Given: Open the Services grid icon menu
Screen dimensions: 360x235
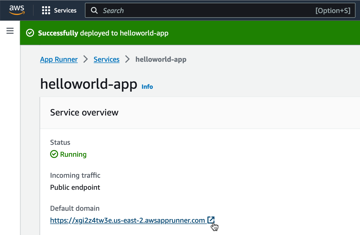Looking at the screenshot, I should pos(46,10).
